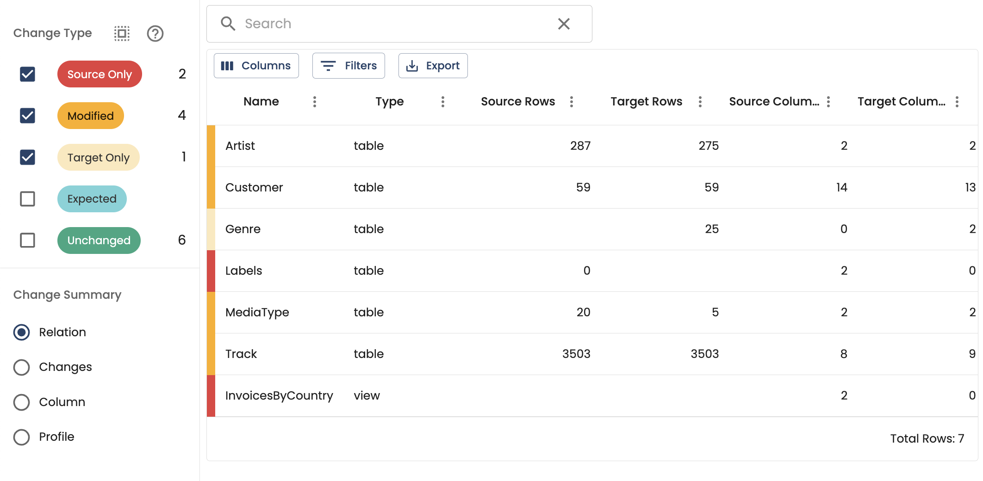Uncheck the Modified checkbox

[x=28, y=116]
